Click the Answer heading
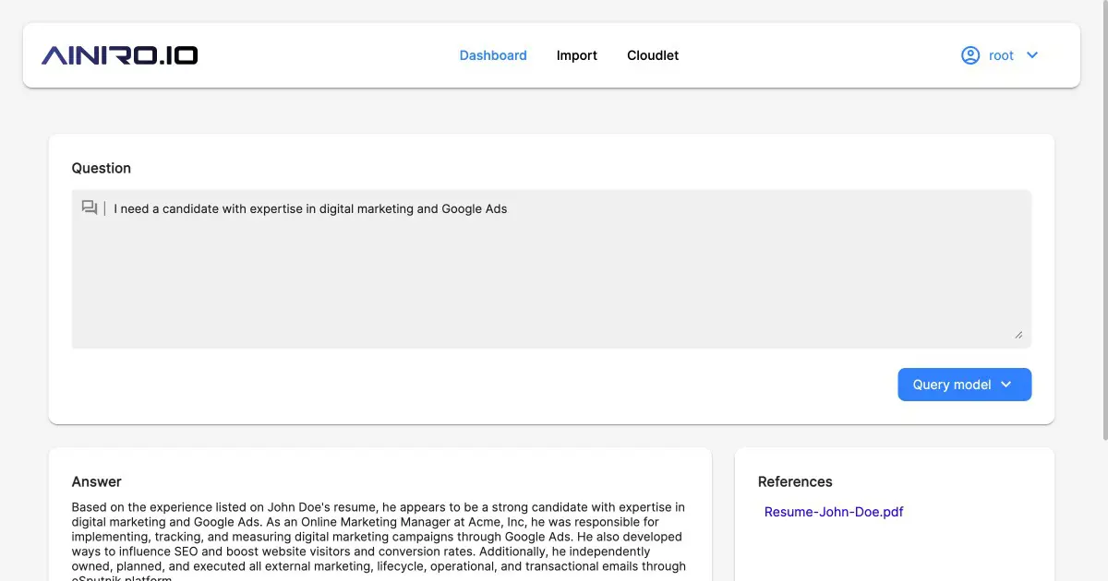This screenshot has width=1108, height=581. tap(97, 481)
